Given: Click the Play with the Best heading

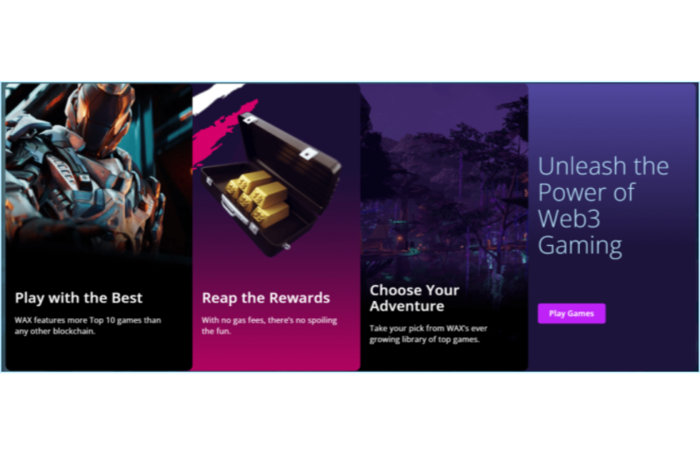Looking at the screenshot, I should (79, 297).
